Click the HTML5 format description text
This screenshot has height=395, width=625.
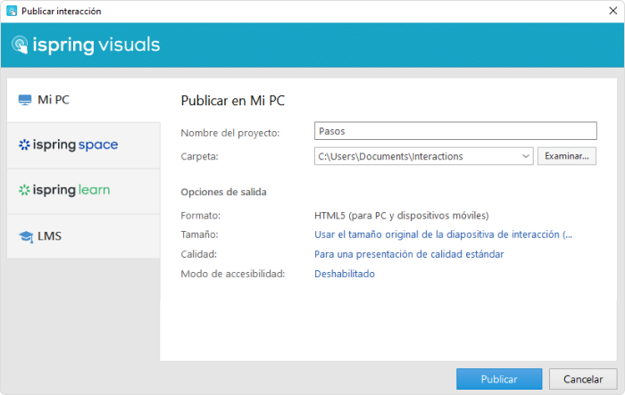point(402,216)
